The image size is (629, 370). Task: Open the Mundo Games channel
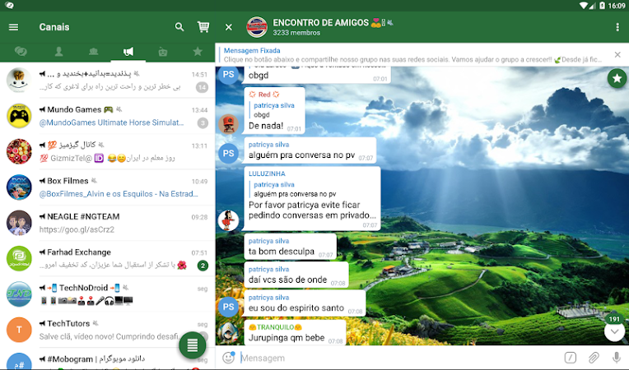[x=108, y=116]
